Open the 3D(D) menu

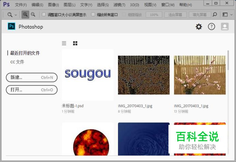coord(134,5)
